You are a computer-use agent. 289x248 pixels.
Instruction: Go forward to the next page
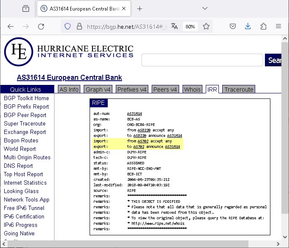[26, 27]
